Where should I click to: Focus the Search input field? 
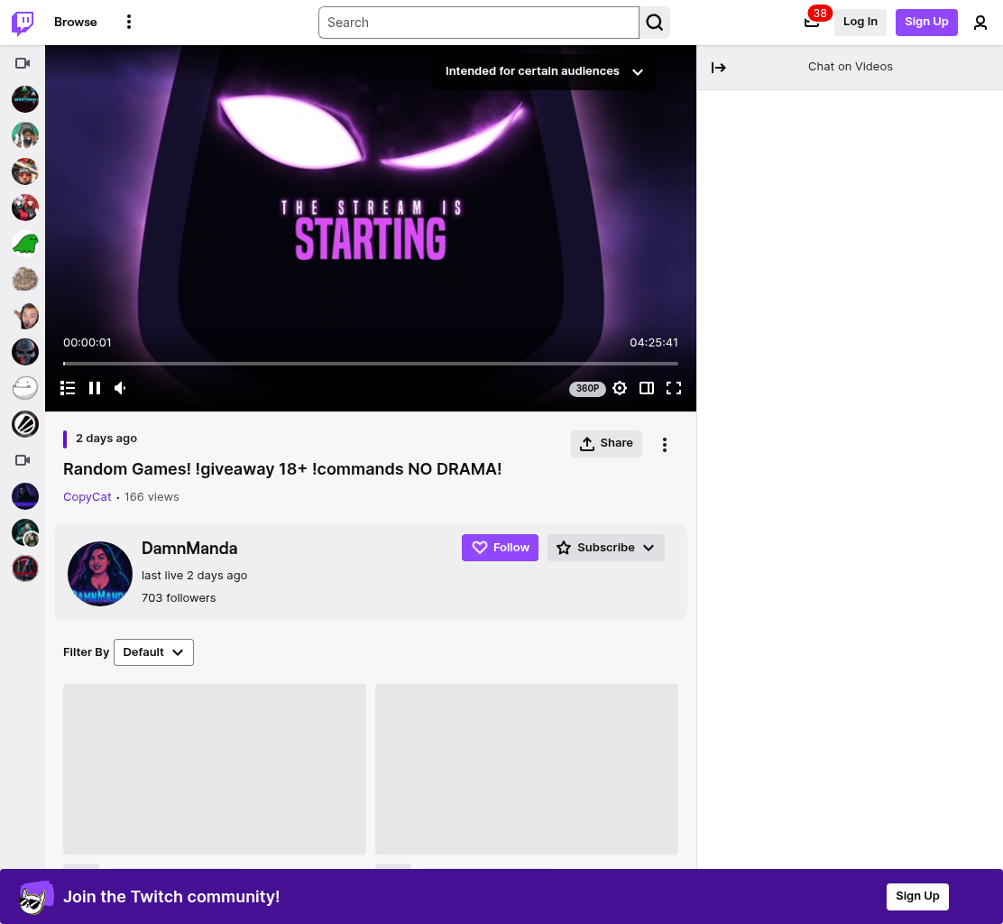point(478,23)
